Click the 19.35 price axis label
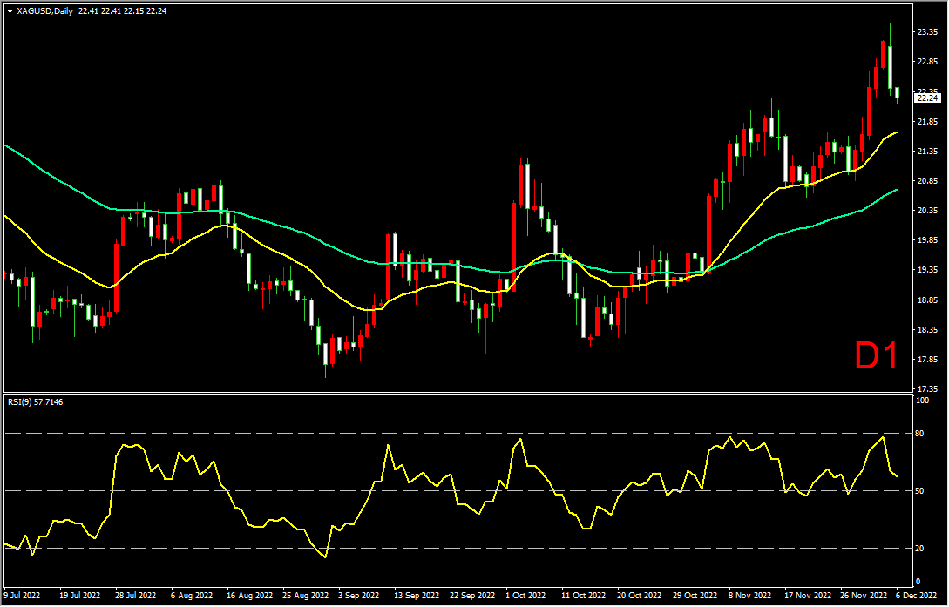The height and width of the screenshot is (607, 949). click(928, 270)
